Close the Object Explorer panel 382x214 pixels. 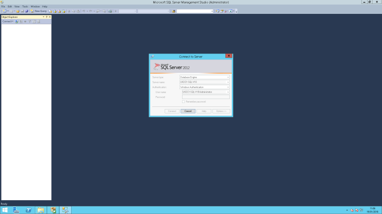click(50, 17)
